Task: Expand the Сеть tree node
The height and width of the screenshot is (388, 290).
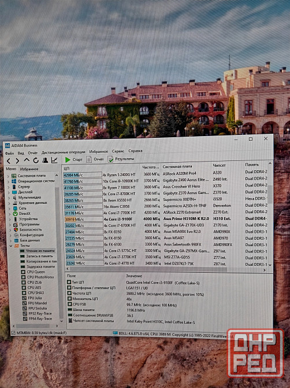Action: coord(10,208)
